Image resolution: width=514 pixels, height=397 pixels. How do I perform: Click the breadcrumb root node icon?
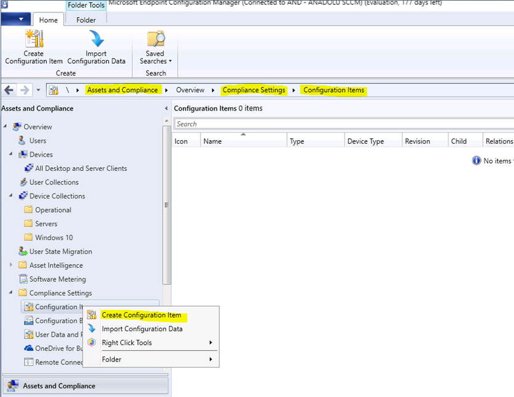54,90
